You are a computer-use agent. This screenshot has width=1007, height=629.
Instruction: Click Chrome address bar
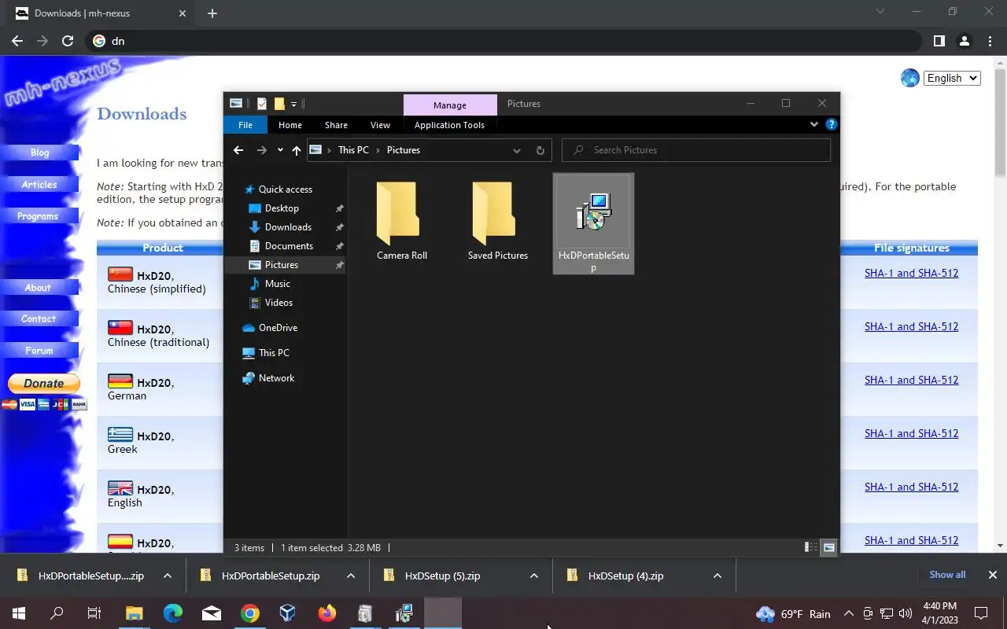[x=503, y=41]
